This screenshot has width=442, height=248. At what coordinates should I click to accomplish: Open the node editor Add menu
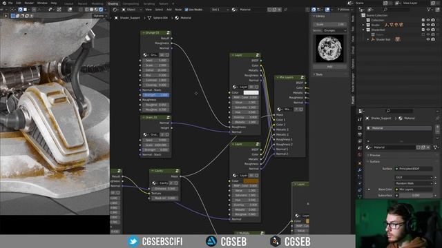point(169,10)
